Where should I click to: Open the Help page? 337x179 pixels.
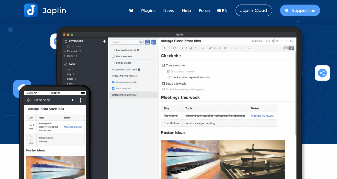[x=186, y=10]
